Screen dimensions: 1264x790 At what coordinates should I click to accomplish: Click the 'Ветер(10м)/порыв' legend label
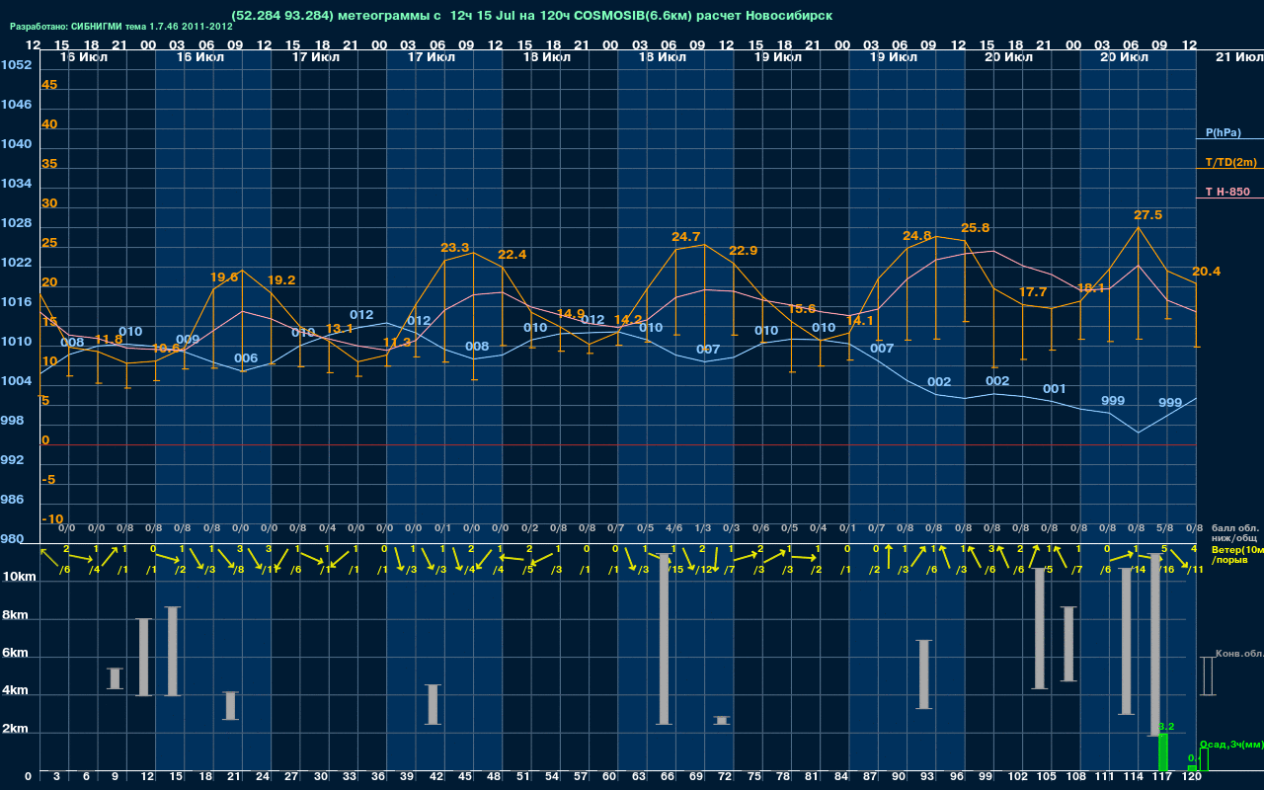(x=1237, y=554)
